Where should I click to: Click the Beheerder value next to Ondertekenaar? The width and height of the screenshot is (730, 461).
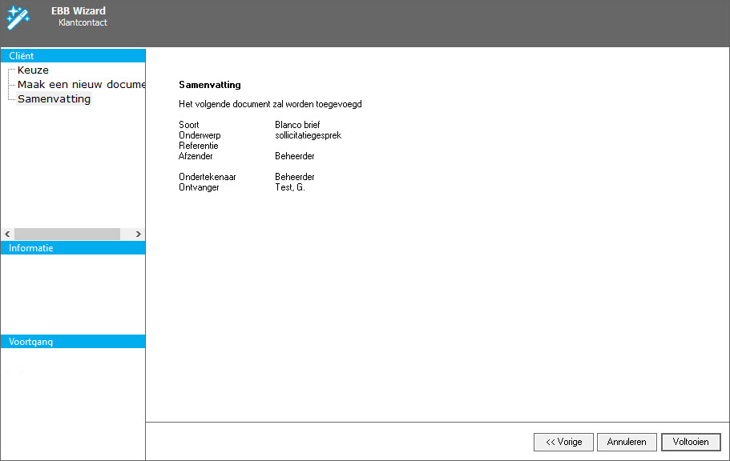295,177
